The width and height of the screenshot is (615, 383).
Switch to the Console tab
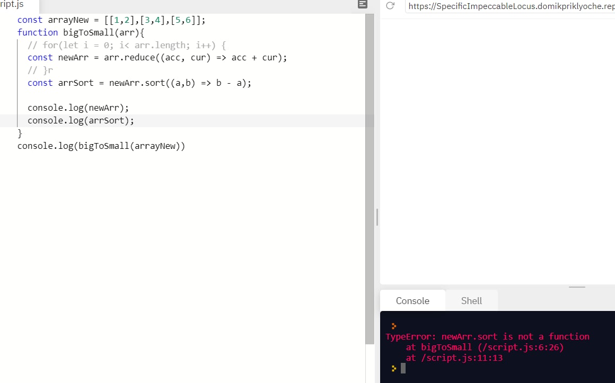pyautogui.click(x=412, y=301)
